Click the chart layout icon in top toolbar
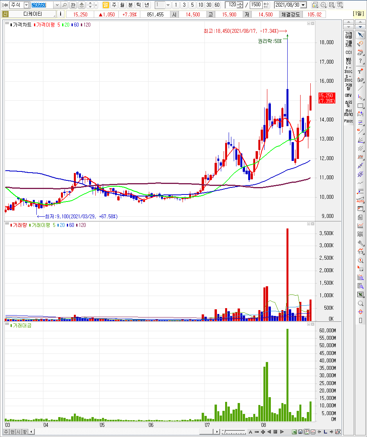 point(315,5)
